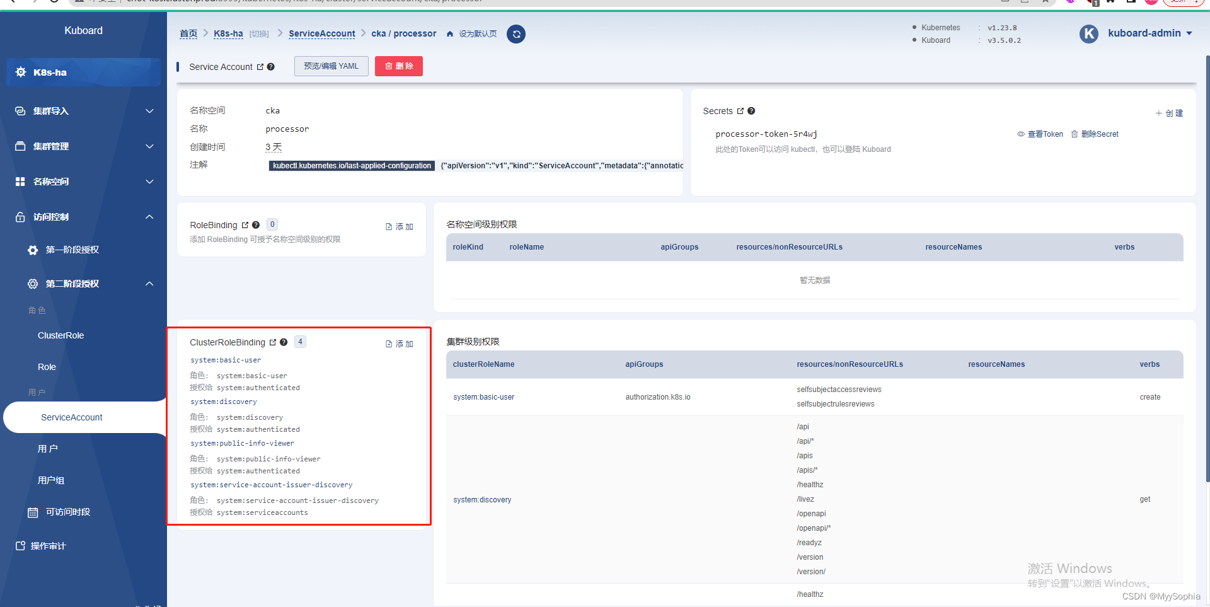Click 创建 to create a Secret

(1169, 113)
